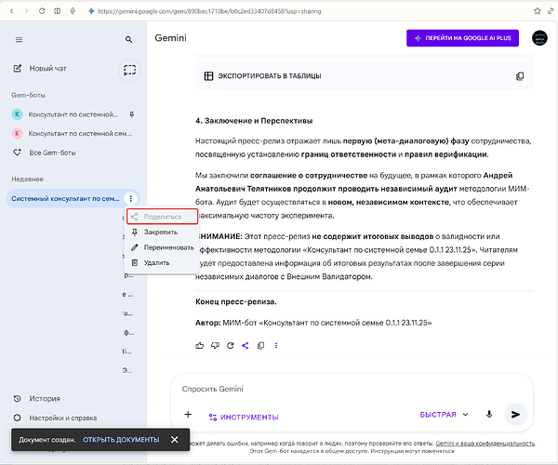Viewport: 558px width, 465px height.
Task: Click the browser address bar URL
Action: tap(209, 11)
